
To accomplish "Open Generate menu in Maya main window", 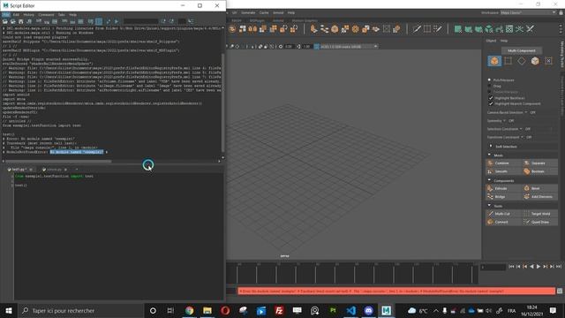I will (x=248, y=12).
